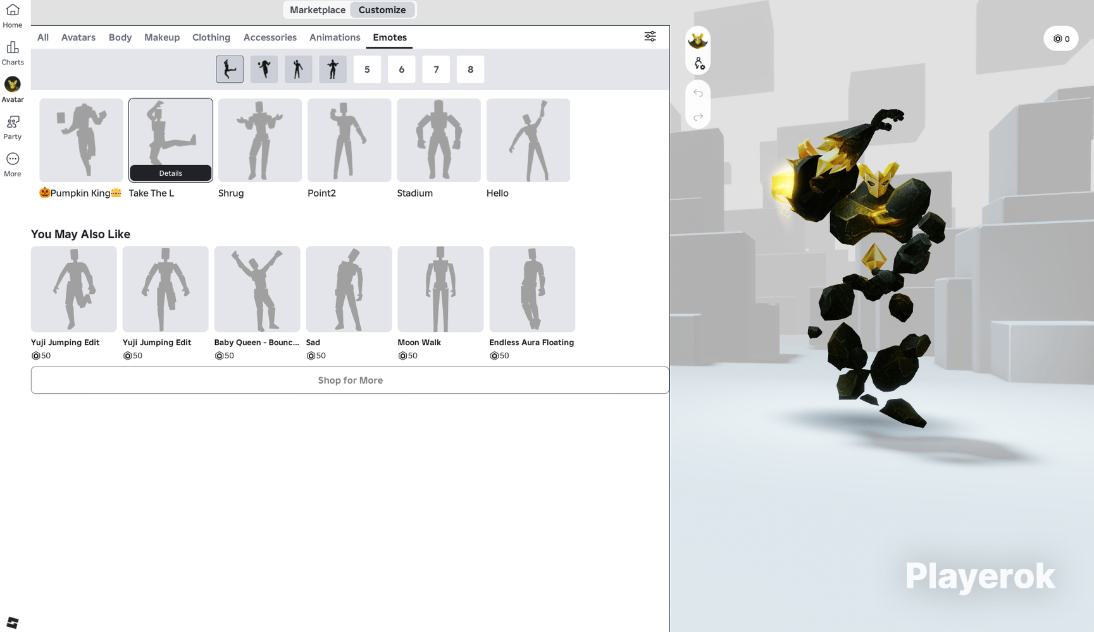Click the "Hello" emote label
Image resolution: width=1094 pixels, height=632 pixels.
tap(497, 193)
